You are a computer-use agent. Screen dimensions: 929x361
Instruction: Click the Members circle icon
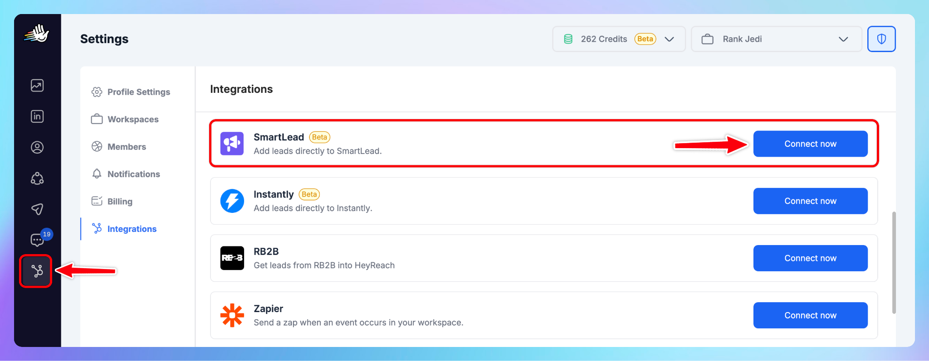(x=97, y=146)
